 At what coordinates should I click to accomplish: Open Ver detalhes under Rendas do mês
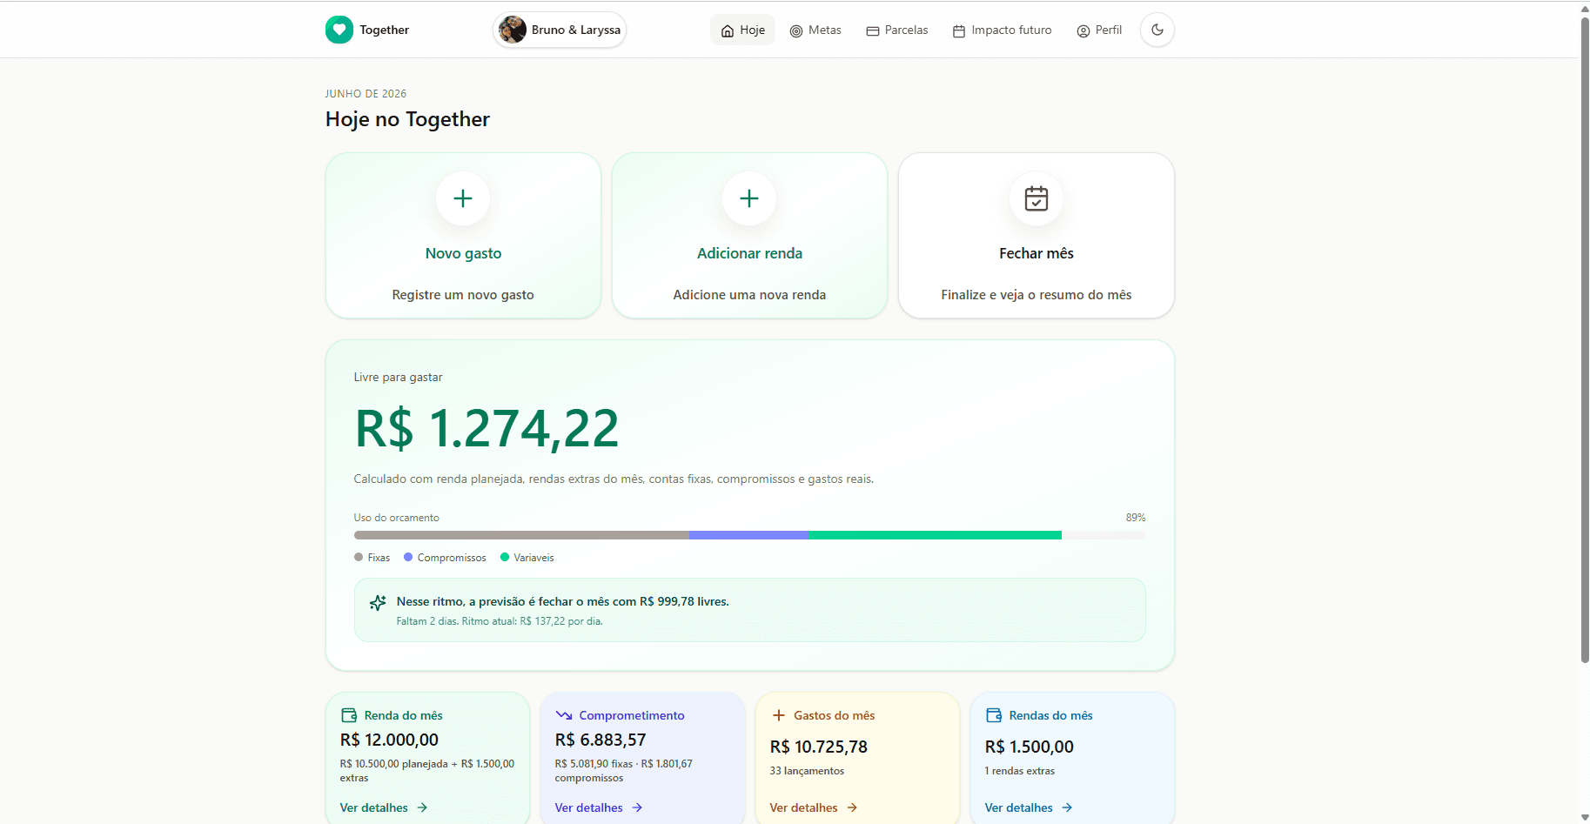1029,807
